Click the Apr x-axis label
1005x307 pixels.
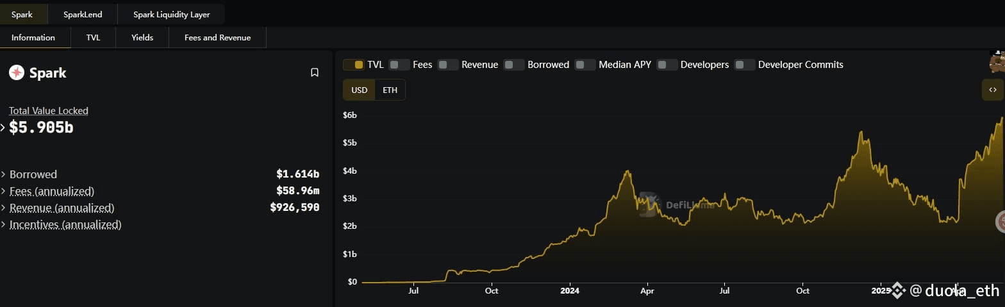(x=647, y=291)
